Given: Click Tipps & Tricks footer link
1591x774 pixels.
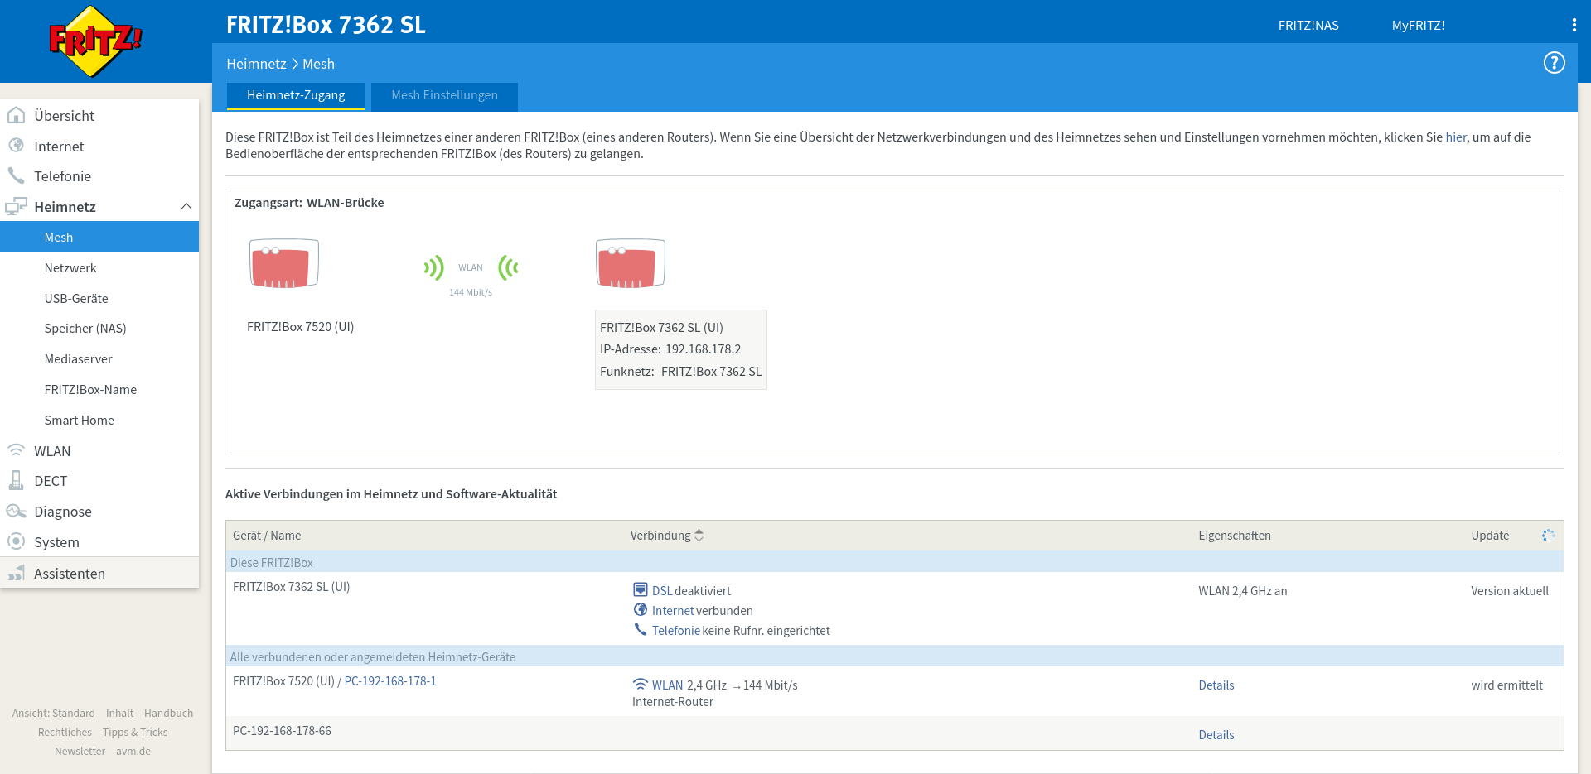Looking at the screenshot, I should pos(135,732).
